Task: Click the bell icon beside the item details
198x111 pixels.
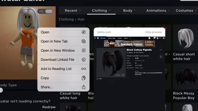Action: click(x=161, y=57)
